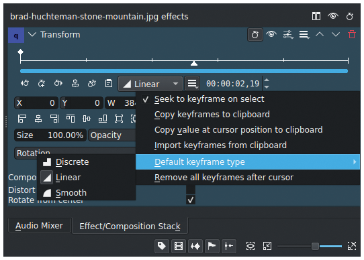Screen dimensions: 364x260
Task: Toggle the Distort checkbox
Action: point(191,190)
